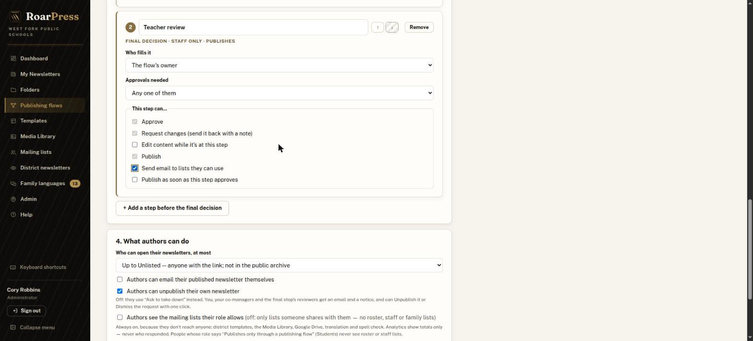Check Authors can email their published newsletter
The height and width of the screenshot is (341, 753).
[120, 280]
